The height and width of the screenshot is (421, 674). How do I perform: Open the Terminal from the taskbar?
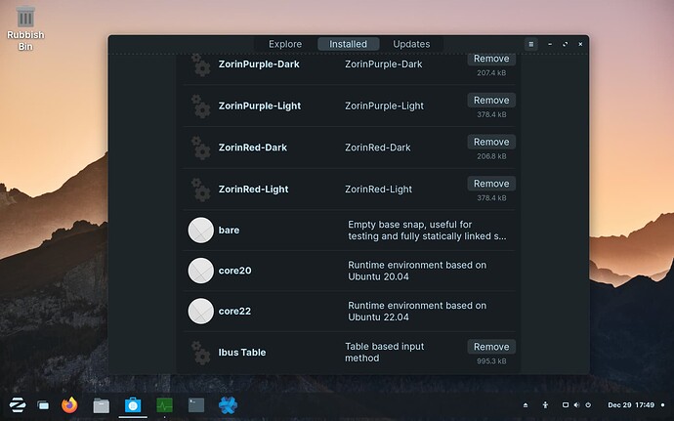click(196, 405)
